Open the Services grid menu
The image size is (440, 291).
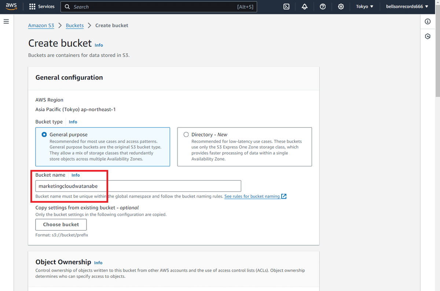point(41,7)
